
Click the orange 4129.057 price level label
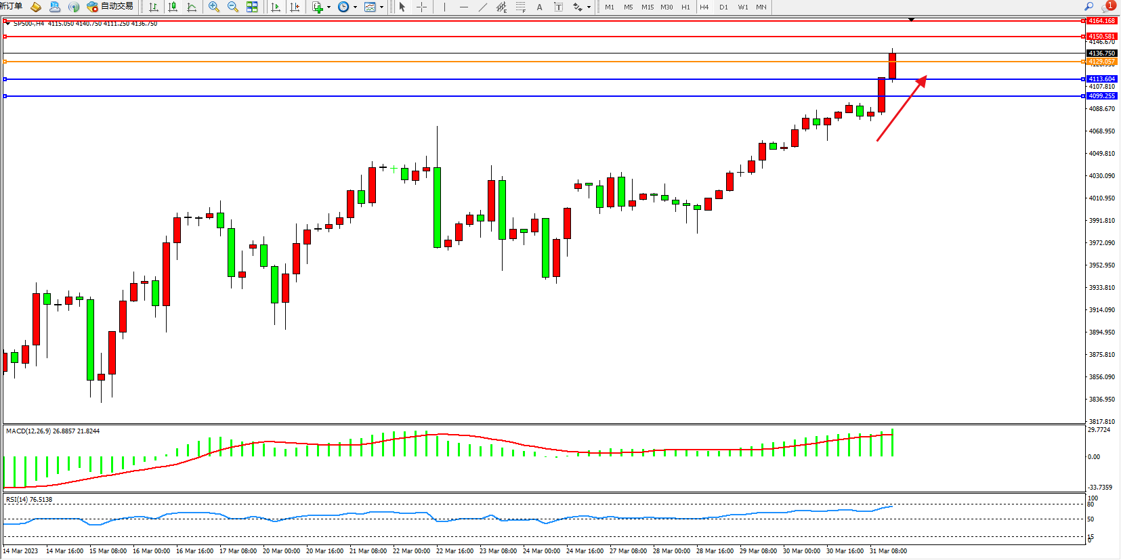1101,62
